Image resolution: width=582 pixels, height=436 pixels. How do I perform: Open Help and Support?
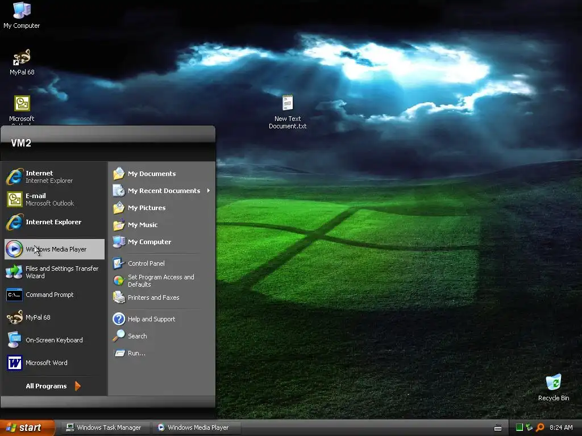(x=162, y=319)
